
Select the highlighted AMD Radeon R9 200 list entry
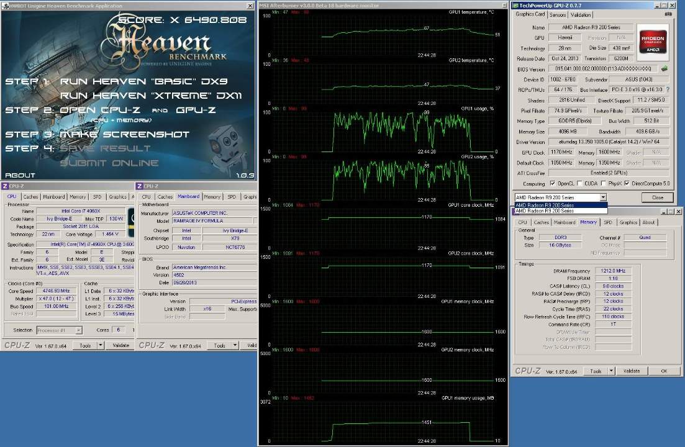pos(561,205)
